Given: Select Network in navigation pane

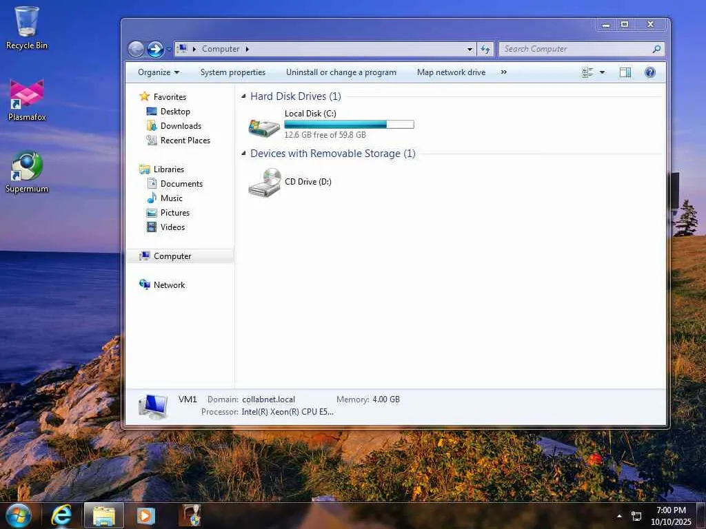Looking at the screenshot, I should [162, 284].
